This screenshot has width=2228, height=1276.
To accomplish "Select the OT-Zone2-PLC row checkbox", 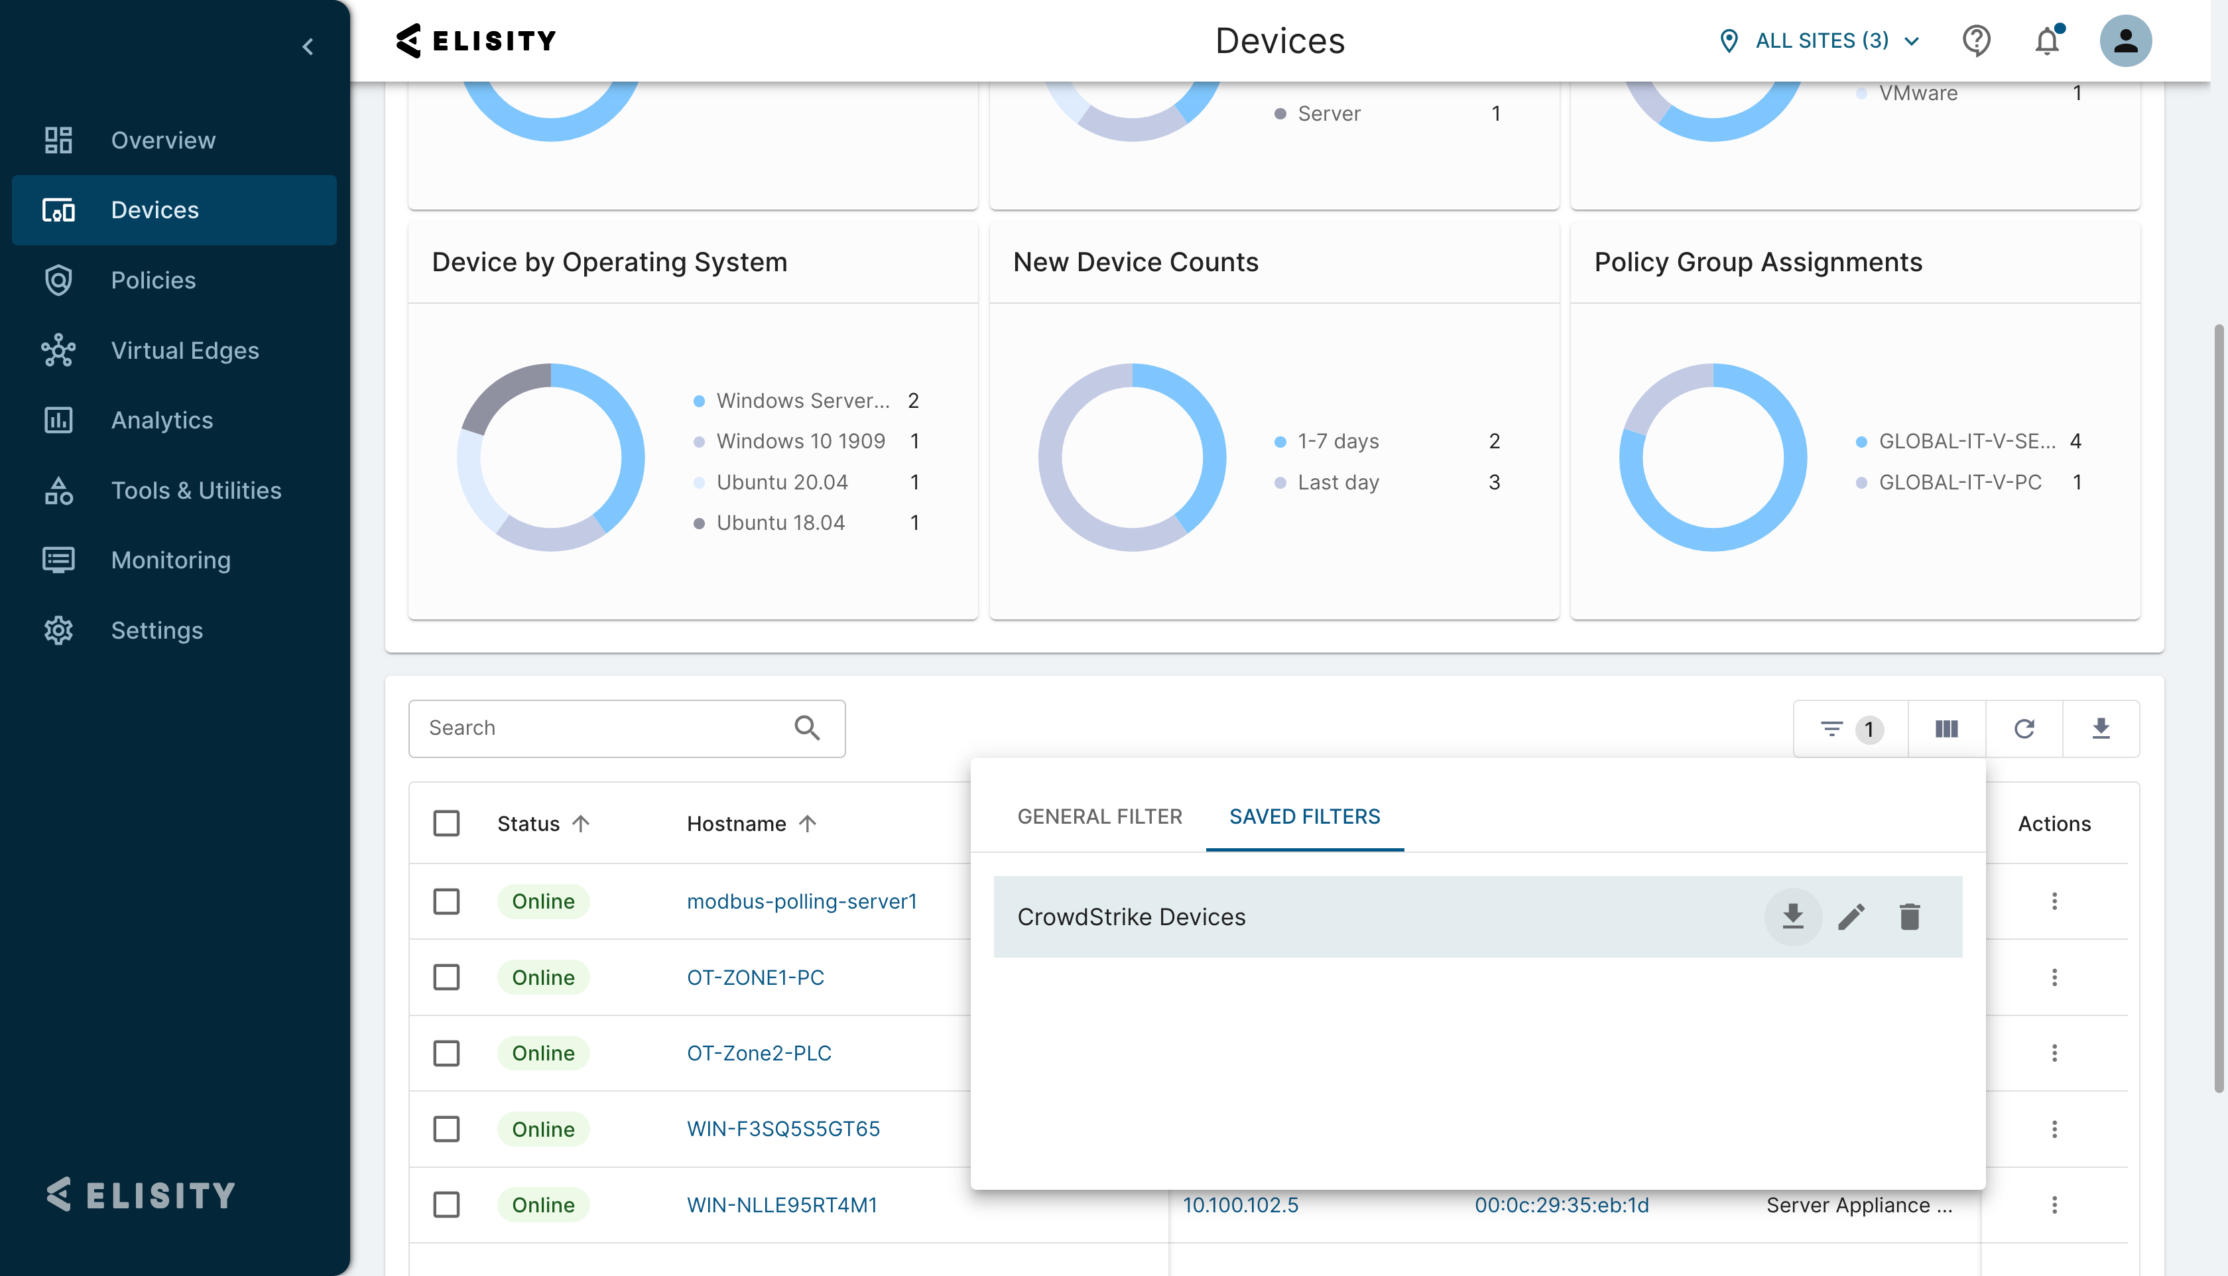I will point(446,1053).
